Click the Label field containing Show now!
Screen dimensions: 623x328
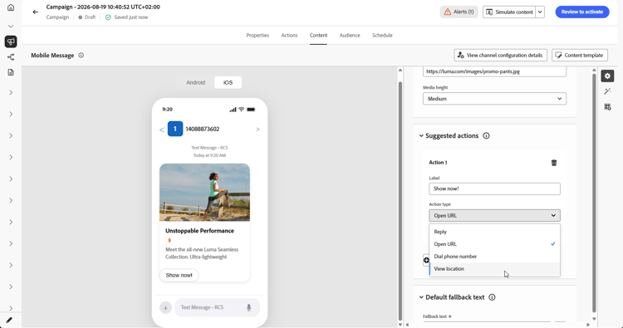[494, 188]
